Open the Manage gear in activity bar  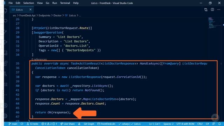coord(5,115)
